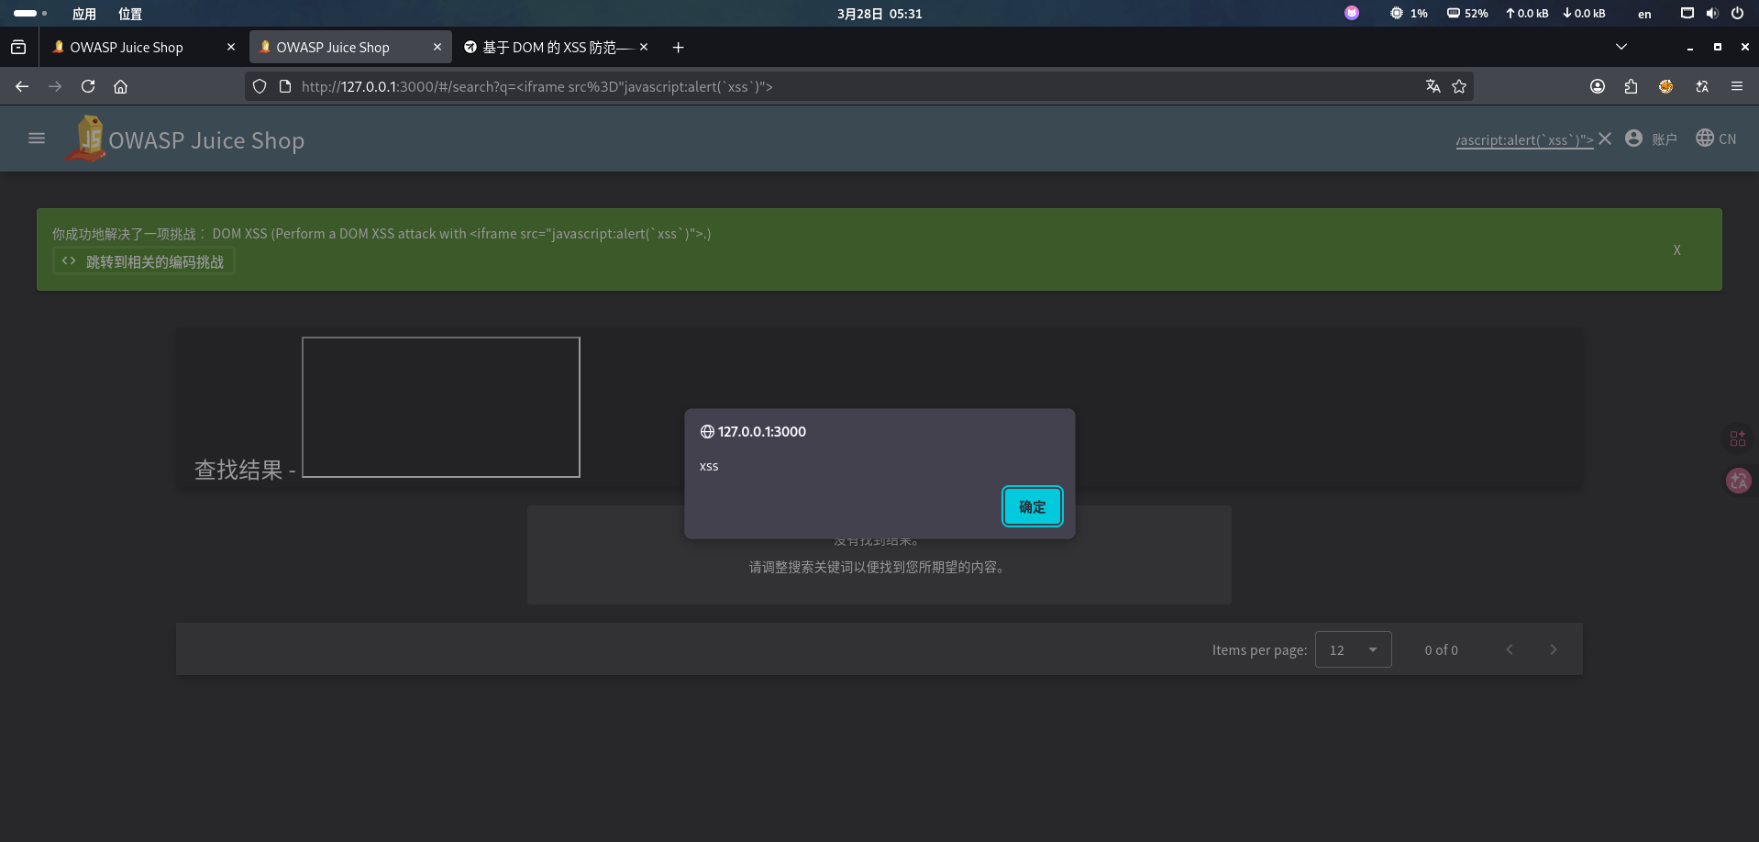
Task: Click the browser forward arrow
Action: click(x=55, y=86)
